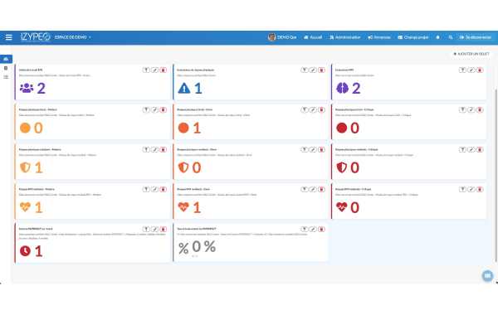Viewport: 498px width, 315px height.
Task: Select the list icon in left sidebar
Action: click(x=6, y=77)
